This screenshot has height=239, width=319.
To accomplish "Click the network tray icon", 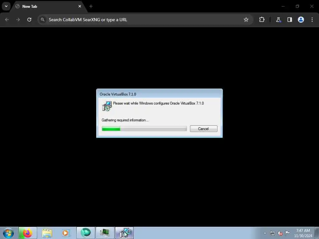I will point(272,233).
